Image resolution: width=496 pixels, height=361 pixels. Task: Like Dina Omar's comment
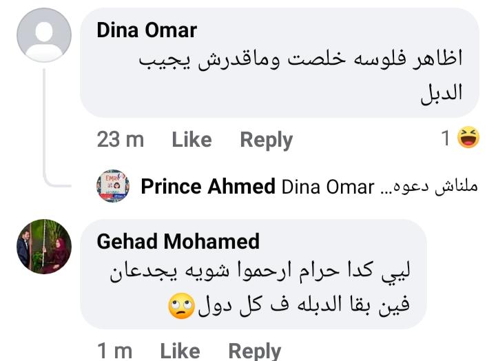192,140
